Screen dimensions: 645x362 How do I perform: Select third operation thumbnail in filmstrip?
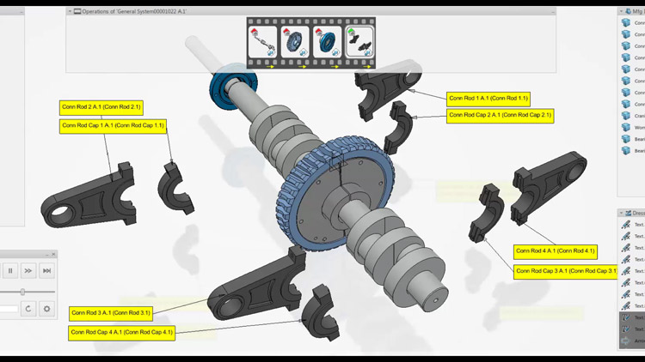pyautogui.click(x=328, y=42)
